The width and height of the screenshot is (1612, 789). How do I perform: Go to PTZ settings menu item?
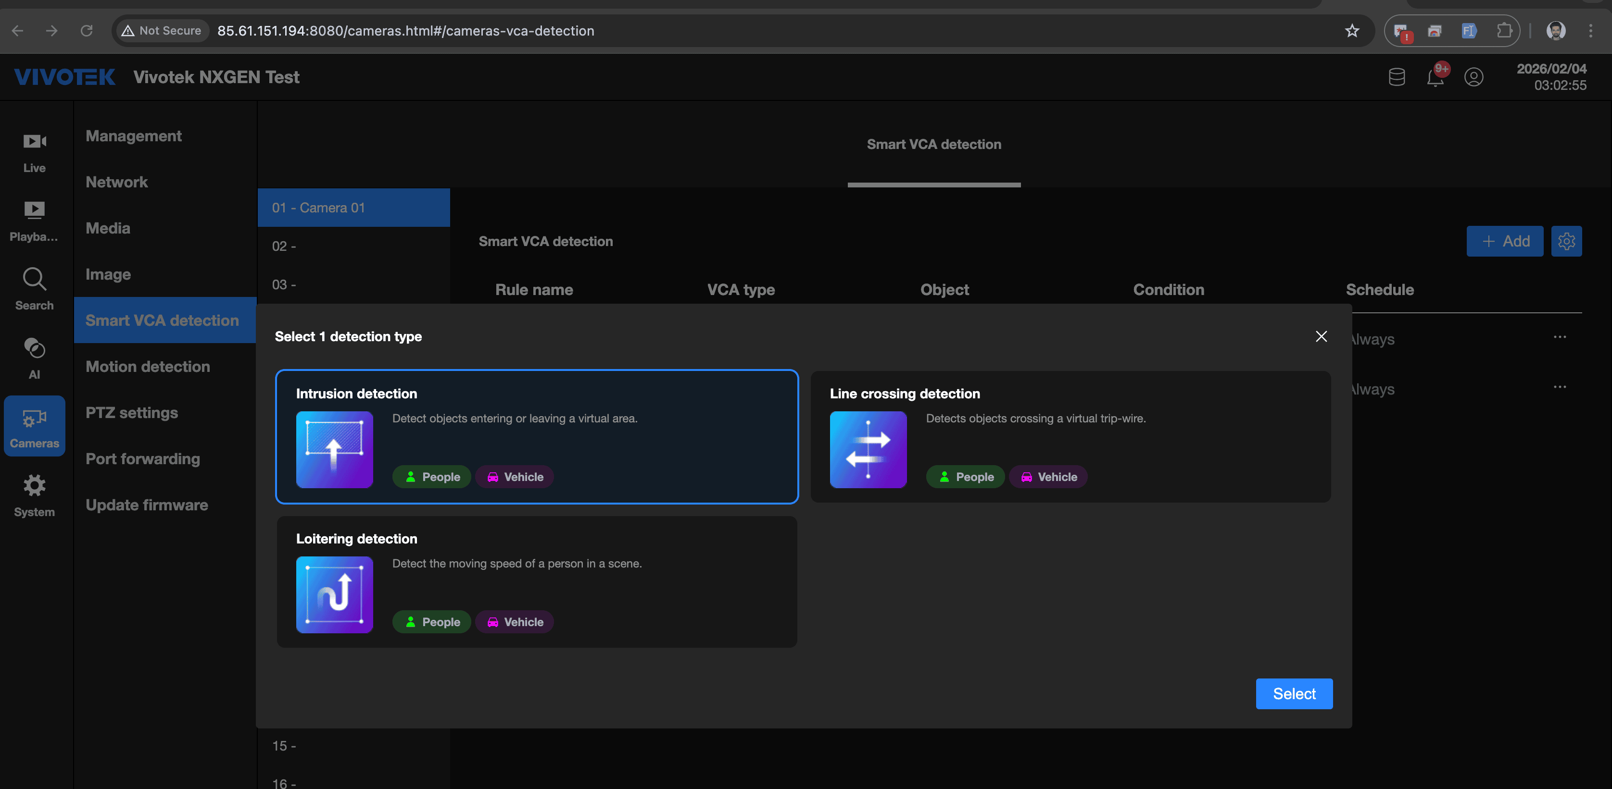point(131,413)
